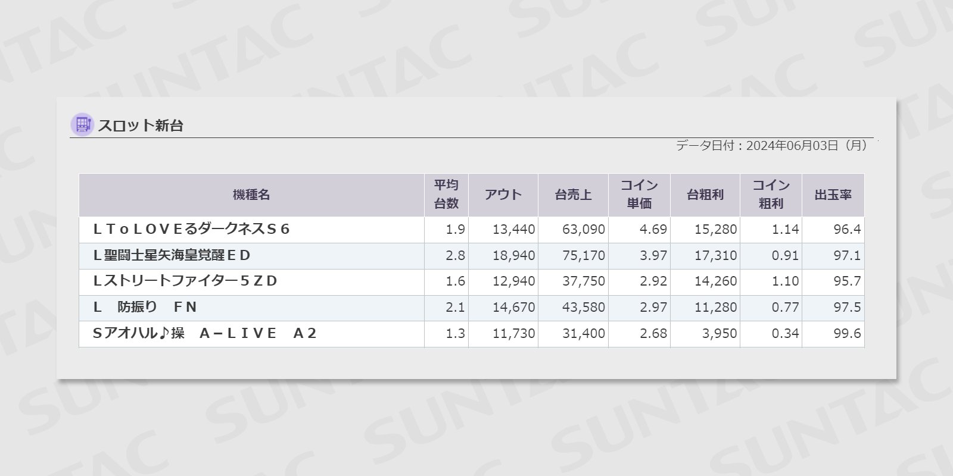Click the 1.10 coin gross profit
953x476 pixels.
785,281
